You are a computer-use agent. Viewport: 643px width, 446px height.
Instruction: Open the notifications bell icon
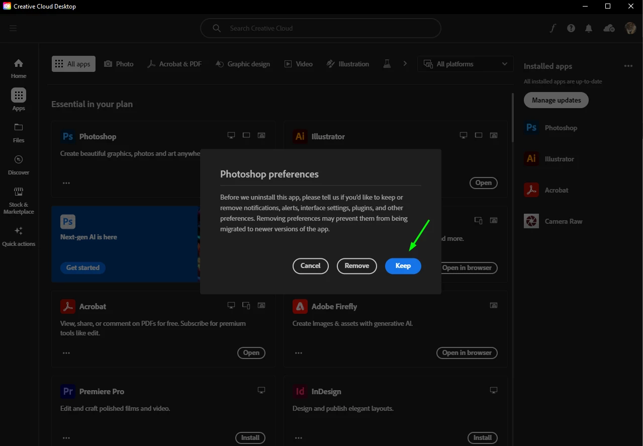coord(589,28)
